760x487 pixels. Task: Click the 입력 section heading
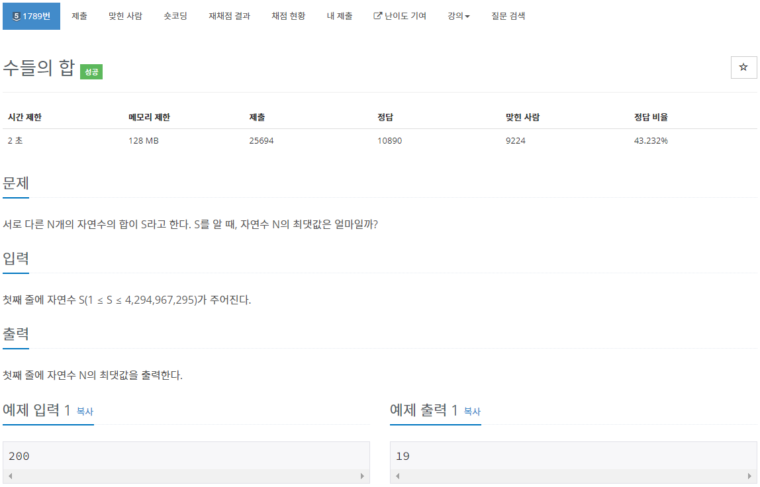[x=16, y=258]
